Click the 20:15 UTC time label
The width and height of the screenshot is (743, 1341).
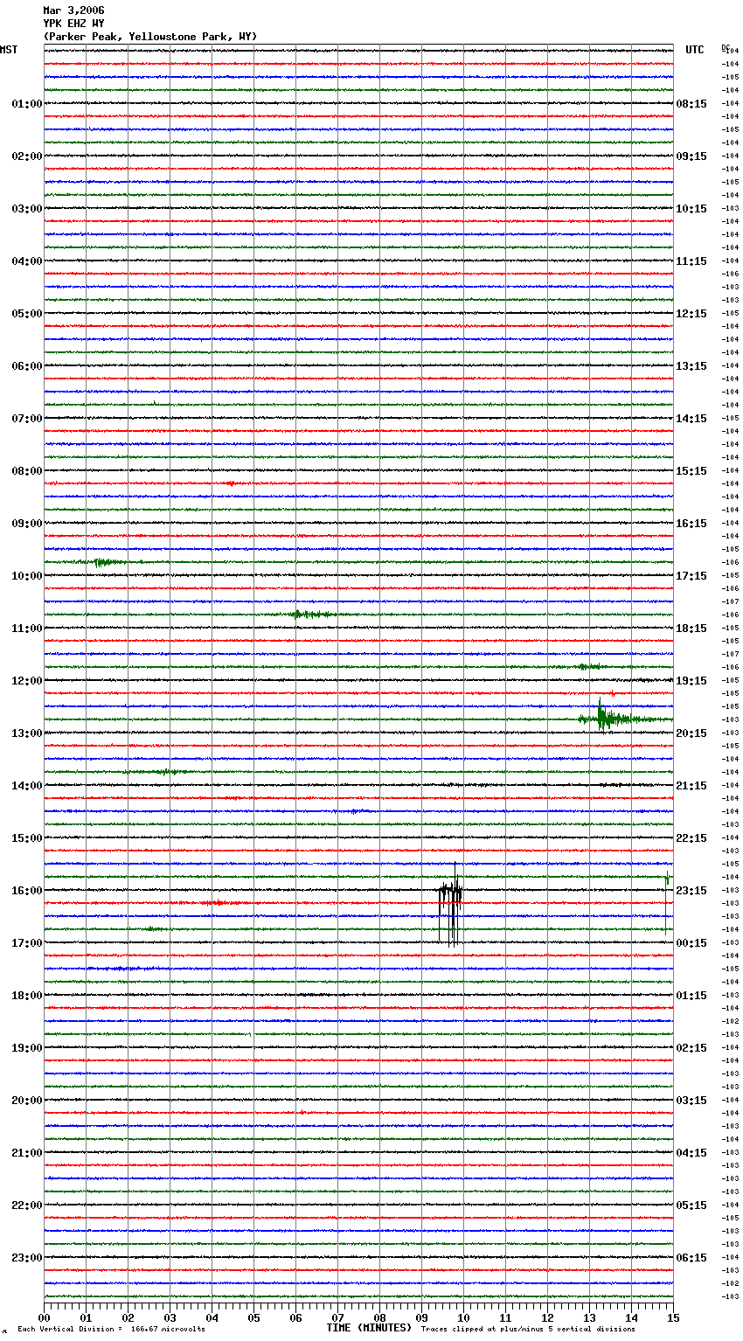pyautogui.click(x=691, y=733)
